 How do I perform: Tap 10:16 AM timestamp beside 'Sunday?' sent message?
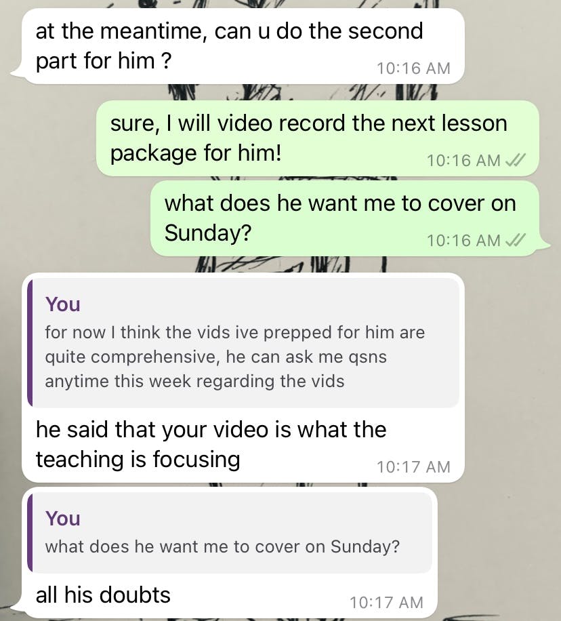tap(463, 241)
